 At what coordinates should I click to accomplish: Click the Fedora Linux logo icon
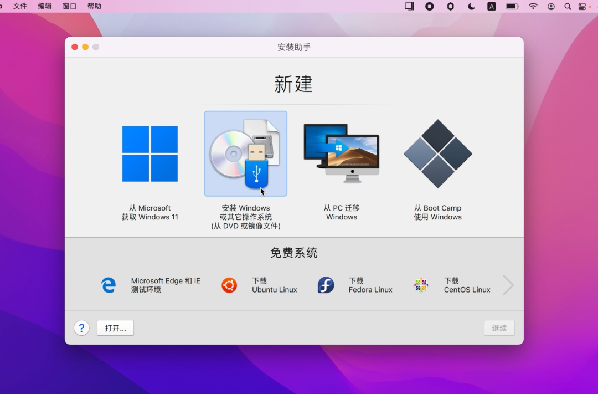[326, 285]
